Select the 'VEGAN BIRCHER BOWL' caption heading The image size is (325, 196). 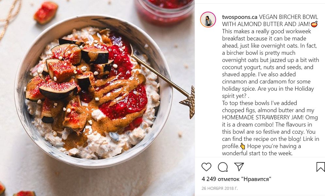tap(288, 17)
